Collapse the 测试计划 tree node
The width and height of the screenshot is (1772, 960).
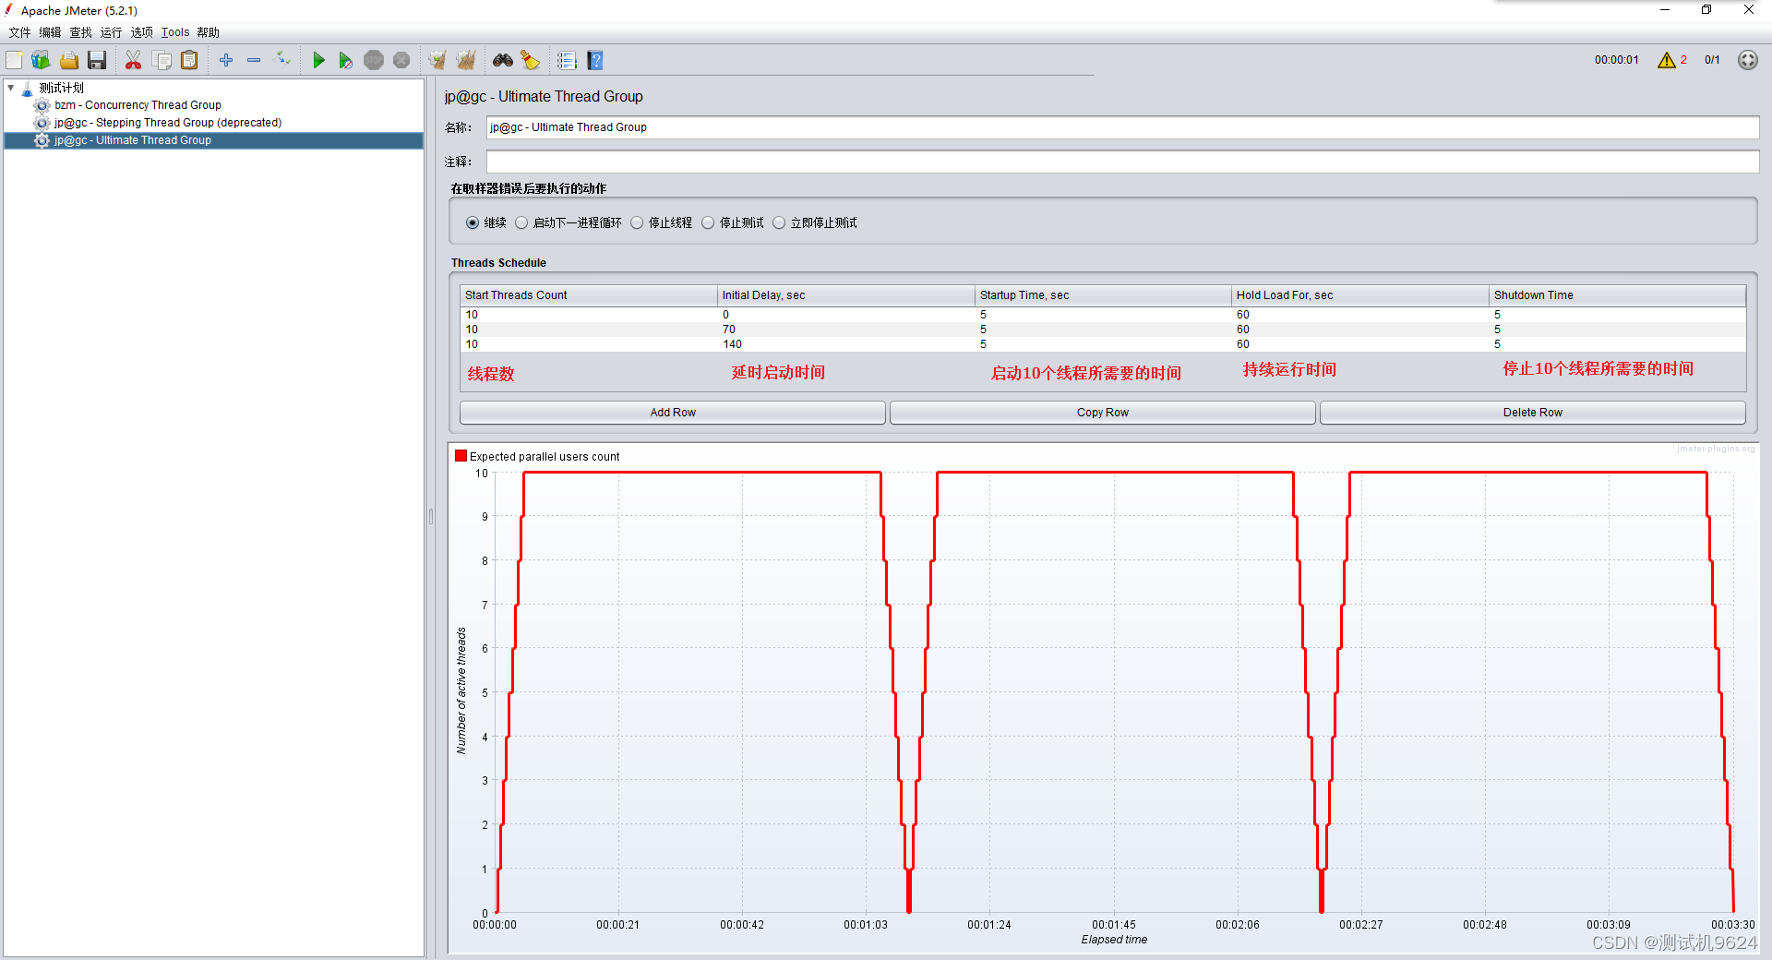pyautogui.click(x=11, y=88)
